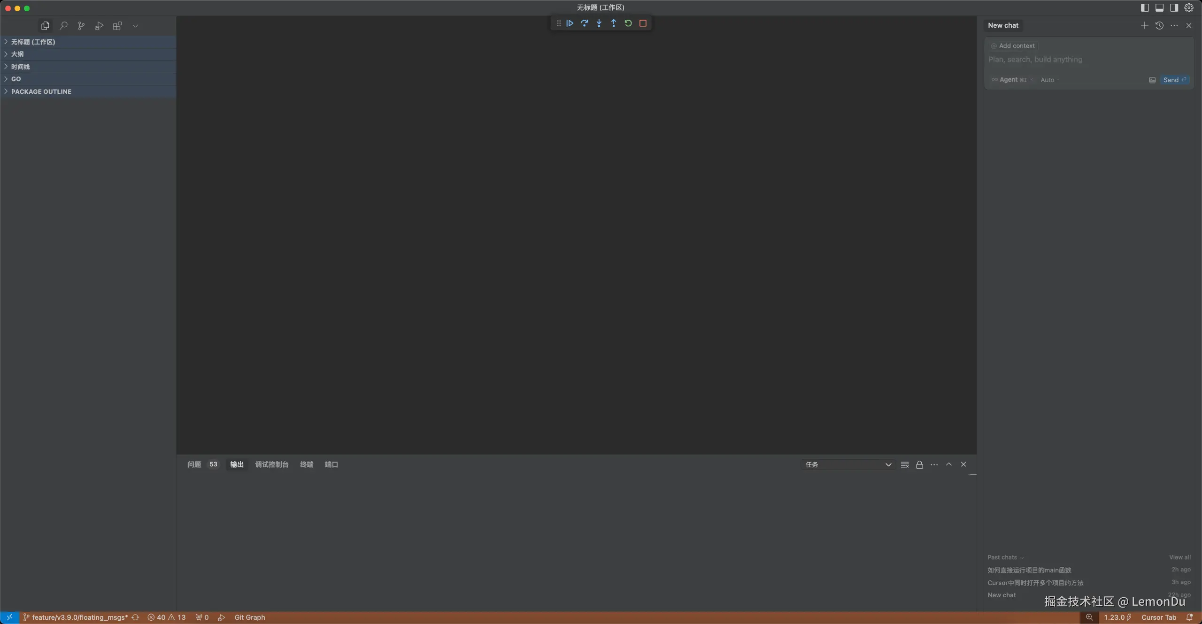Click the debug Step Over icon
This screenshot has width=1202, height=624.
(584, 23)
